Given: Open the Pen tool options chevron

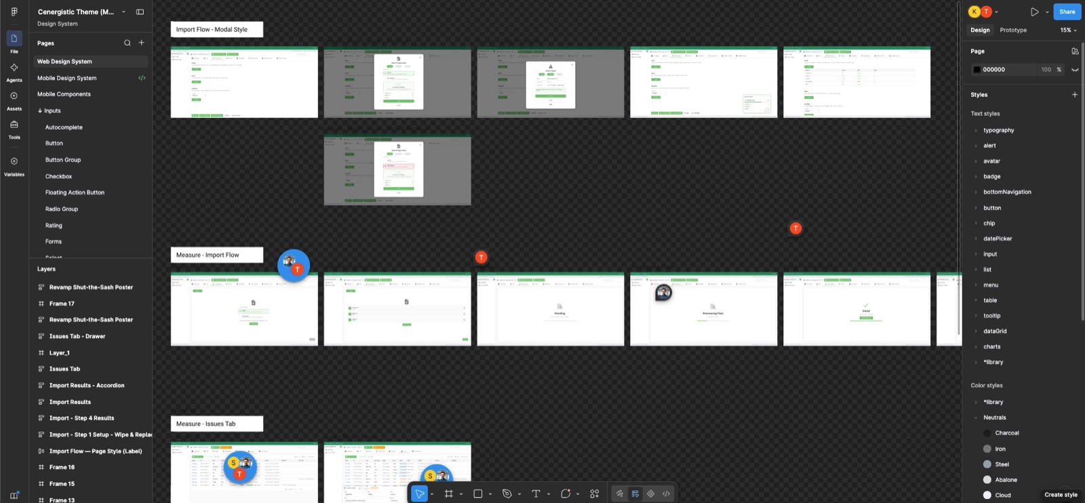Looking at the screenshot, I should pyautogui.click(x=519, y=494).
